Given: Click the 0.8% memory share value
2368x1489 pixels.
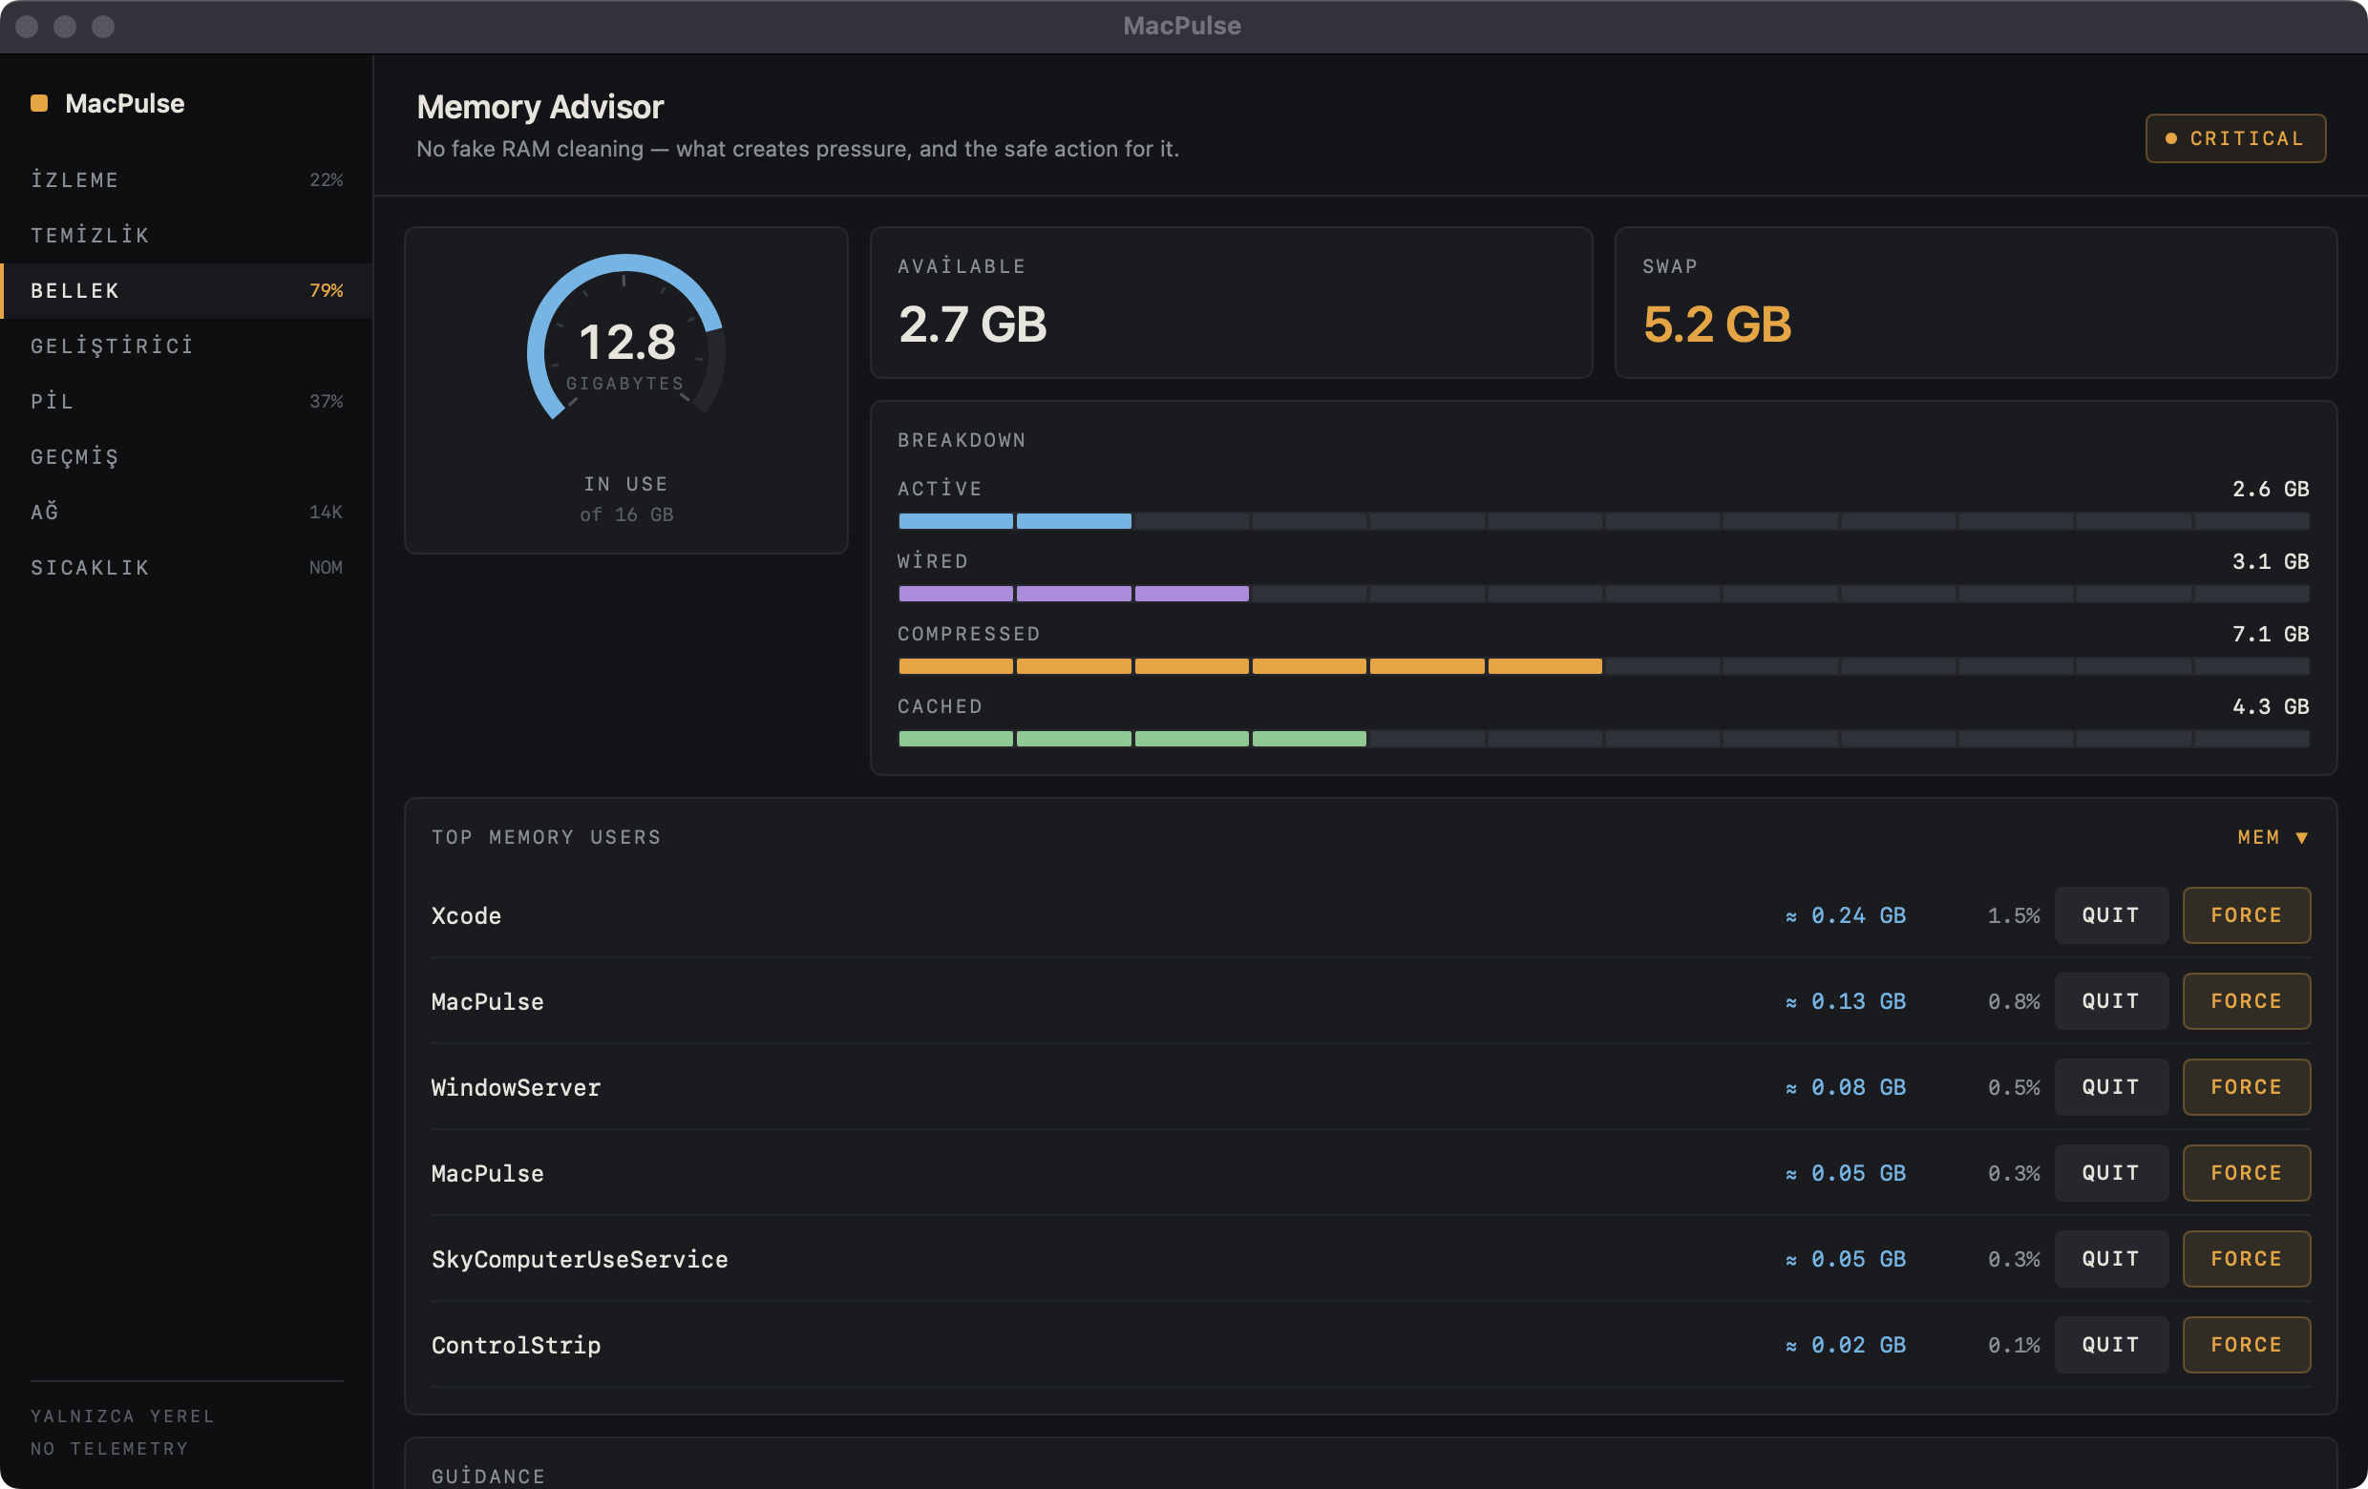Looking at the screenshot, I should (x=2013, y=1001).
